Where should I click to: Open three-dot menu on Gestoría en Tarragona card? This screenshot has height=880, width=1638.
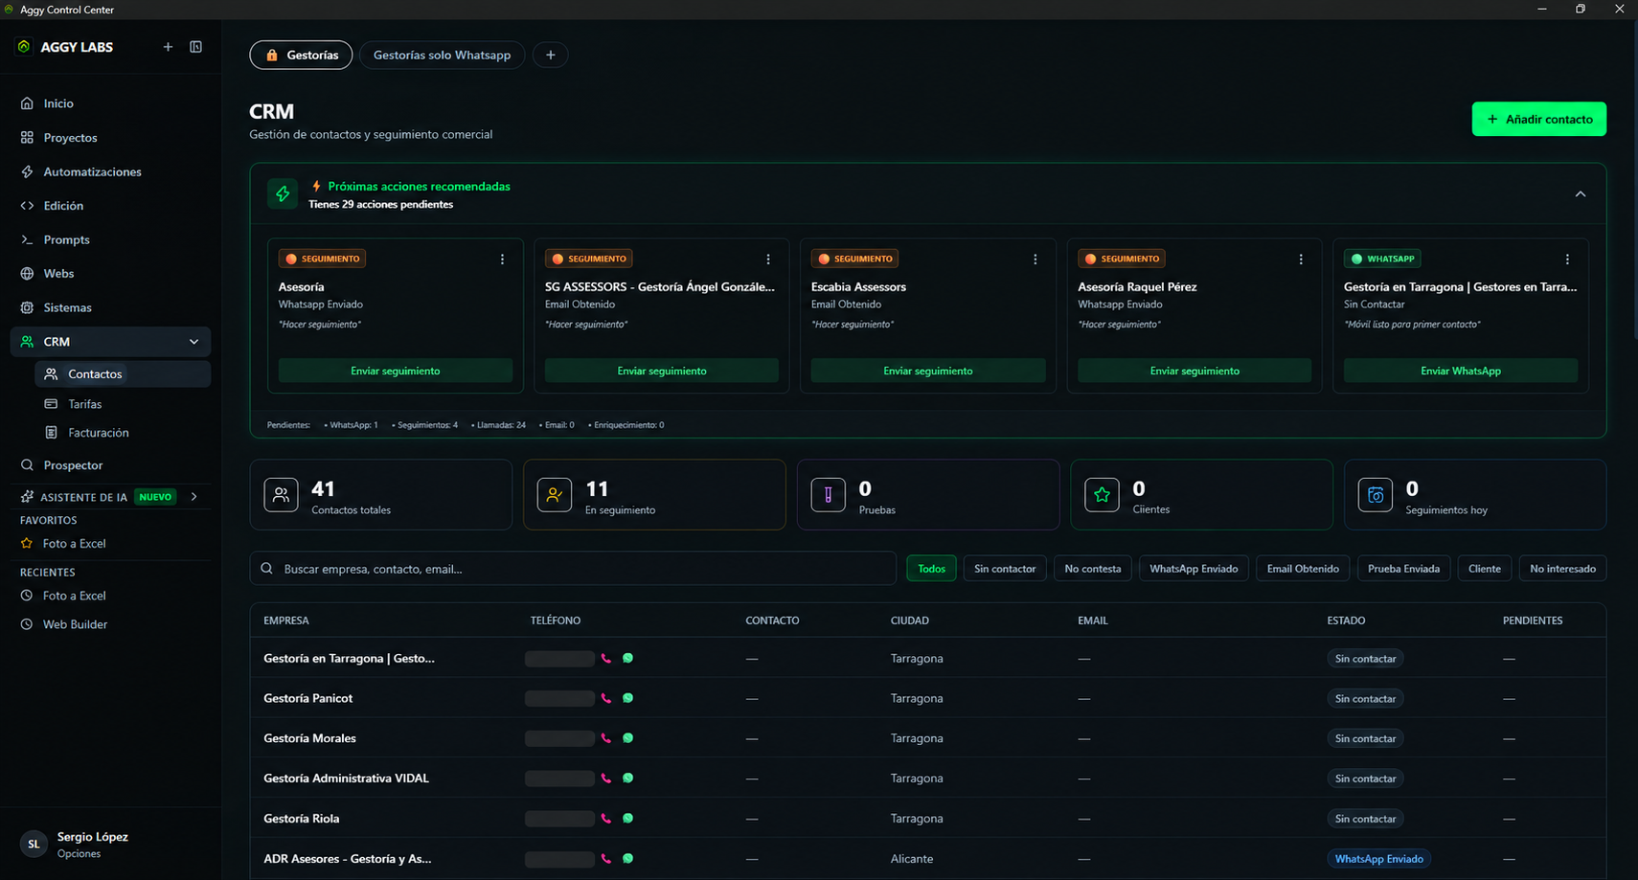click(x=1567, y=259)
